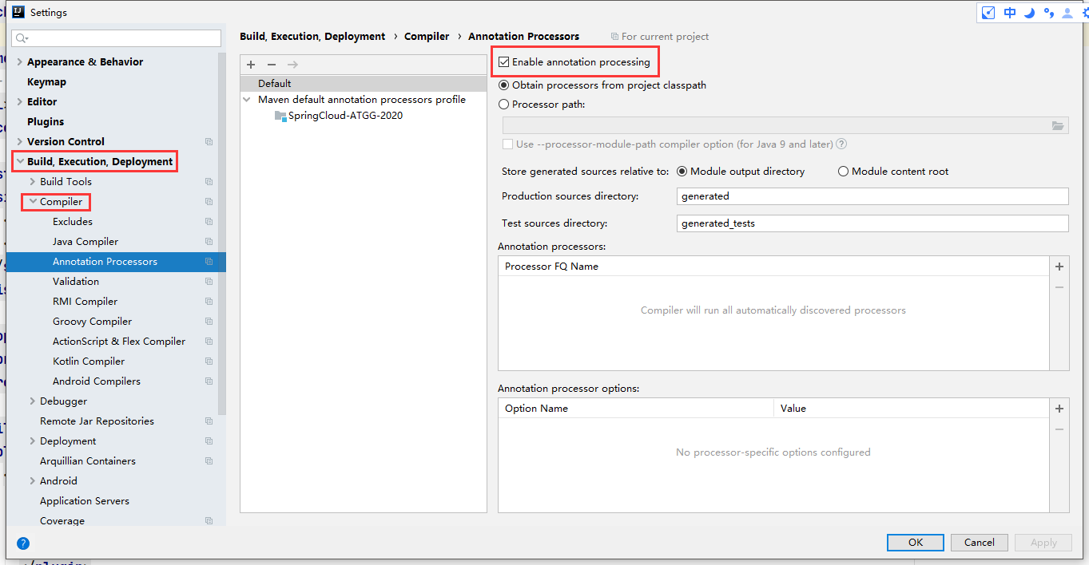Click the folder browse icon for processor path

(x=1058, y=125)
